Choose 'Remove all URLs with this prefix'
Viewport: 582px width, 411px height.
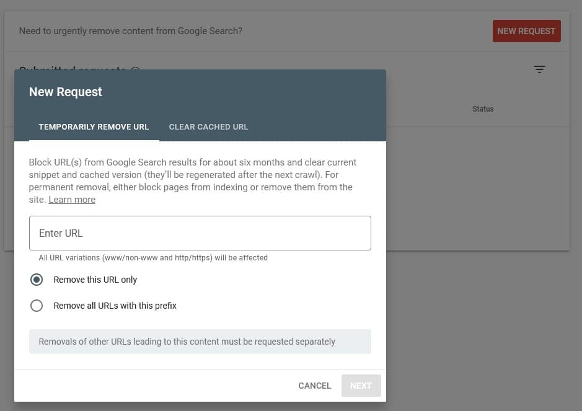point(37,306)
